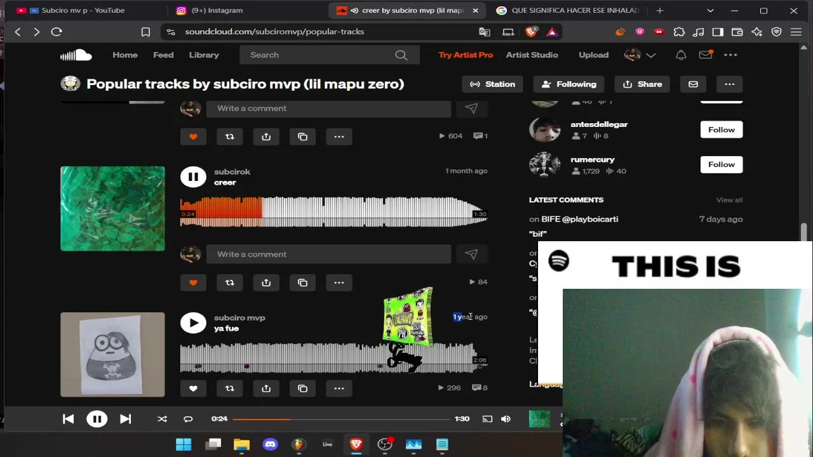
Task: Open the creer cover artwork
Action: (x=112, y=209)
